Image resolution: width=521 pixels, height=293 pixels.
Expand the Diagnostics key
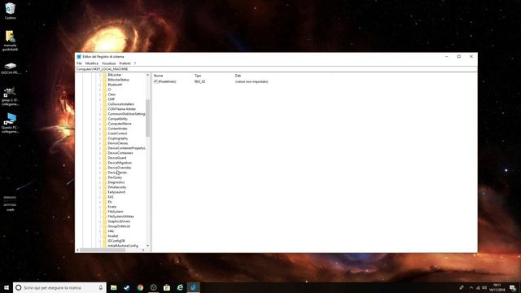[100, 182]
